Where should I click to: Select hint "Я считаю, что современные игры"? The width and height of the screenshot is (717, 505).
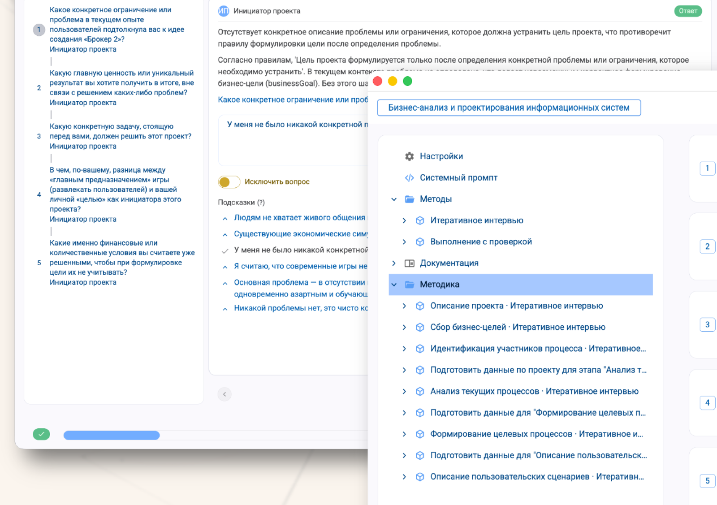[x=301, y=267]
